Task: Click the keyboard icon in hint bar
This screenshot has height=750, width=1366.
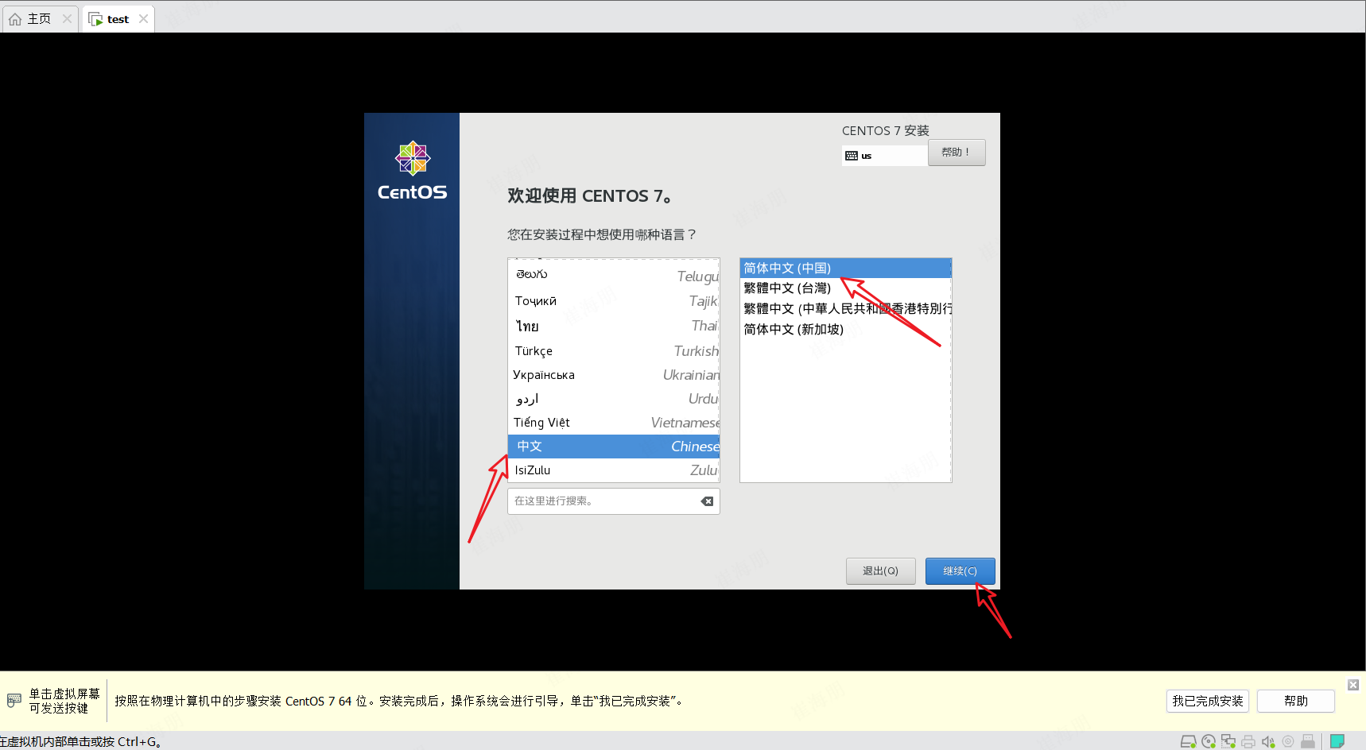Action: tap(14, 701)
